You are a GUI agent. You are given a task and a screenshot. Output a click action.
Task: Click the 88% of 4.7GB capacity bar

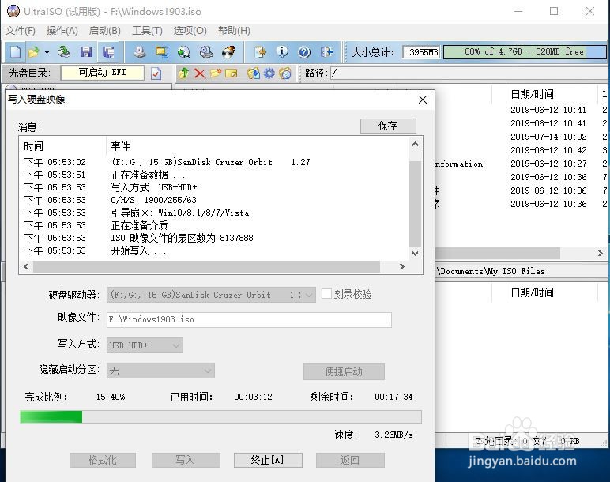[525, 52]
